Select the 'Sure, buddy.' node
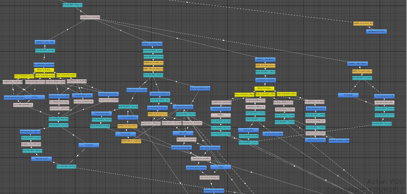Viewport: 407px width, 194px height. (x=248, y=130)
